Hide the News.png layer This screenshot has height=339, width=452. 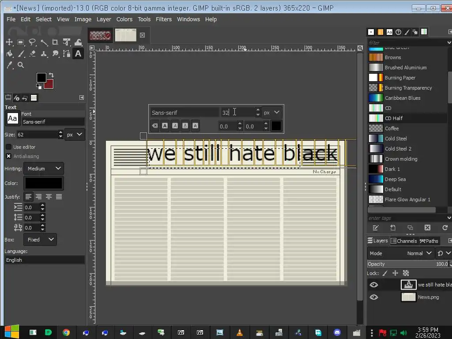(x=374, y=297)
